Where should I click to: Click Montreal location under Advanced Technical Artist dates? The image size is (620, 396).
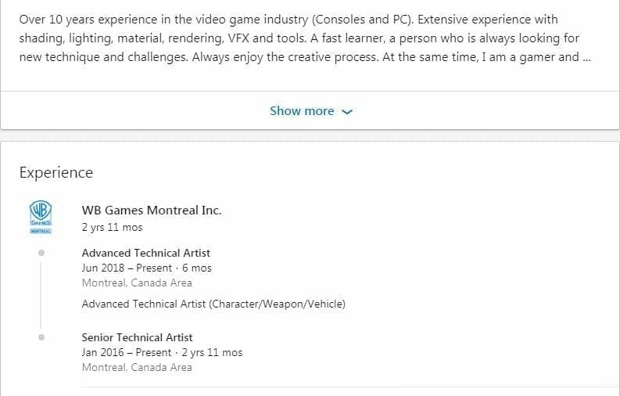pyautogui.click(x=136, y=283)
